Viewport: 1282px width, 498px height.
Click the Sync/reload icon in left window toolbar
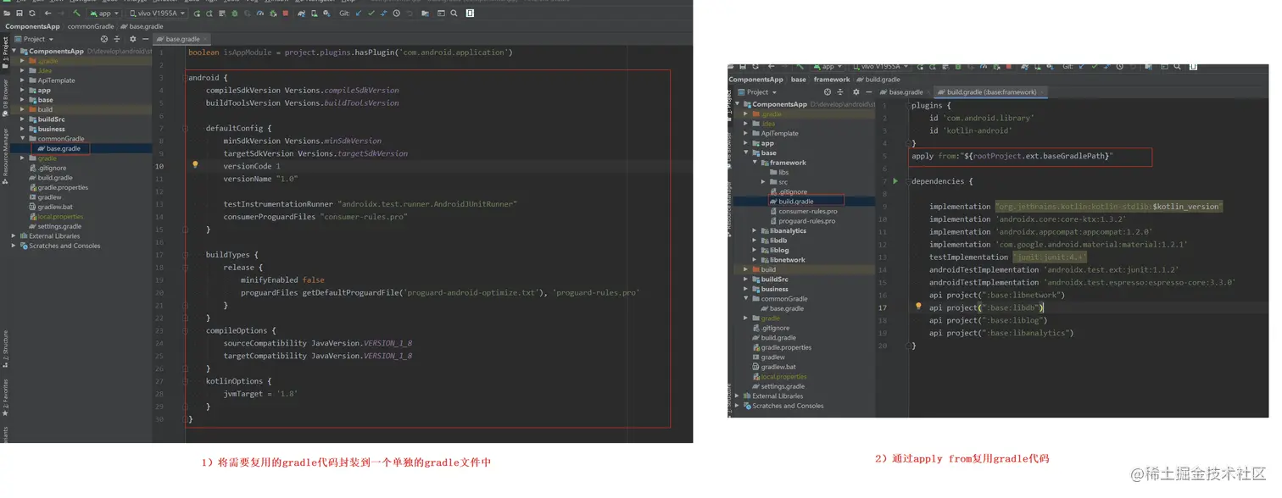pyautogui.click(x=32, y=14)
